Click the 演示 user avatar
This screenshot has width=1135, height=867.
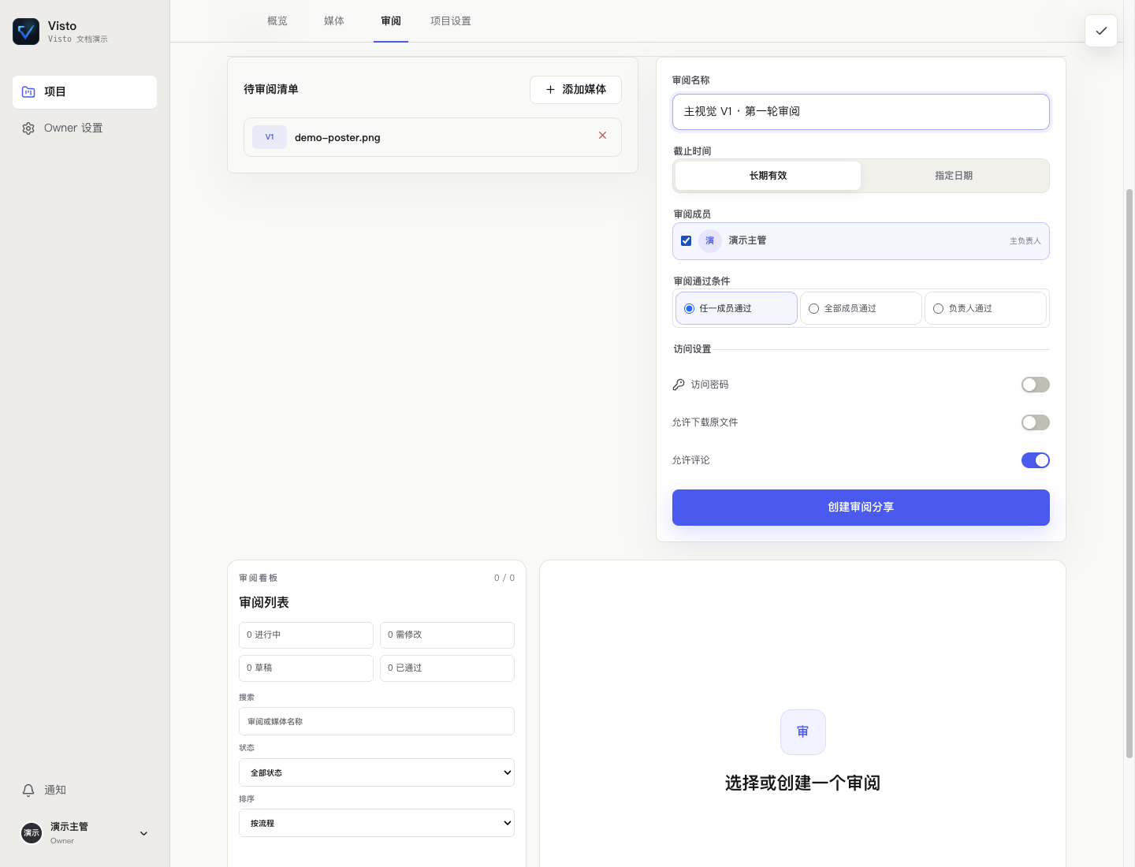32,833
